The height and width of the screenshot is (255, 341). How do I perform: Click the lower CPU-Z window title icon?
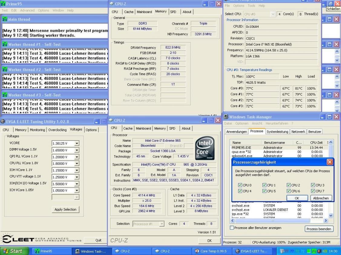pyautogui.click(x=111, y=120)
